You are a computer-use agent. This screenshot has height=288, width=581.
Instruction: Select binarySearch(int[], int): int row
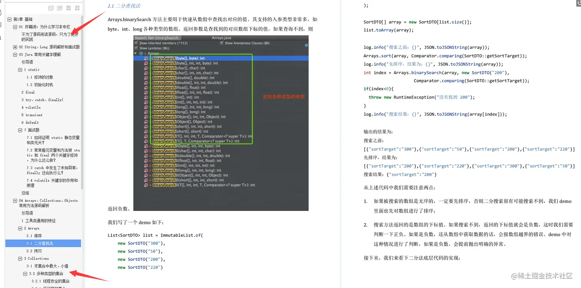pos(176,97)
